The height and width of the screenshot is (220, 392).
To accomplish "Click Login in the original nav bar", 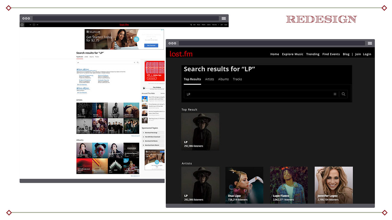I will point(226,25).
